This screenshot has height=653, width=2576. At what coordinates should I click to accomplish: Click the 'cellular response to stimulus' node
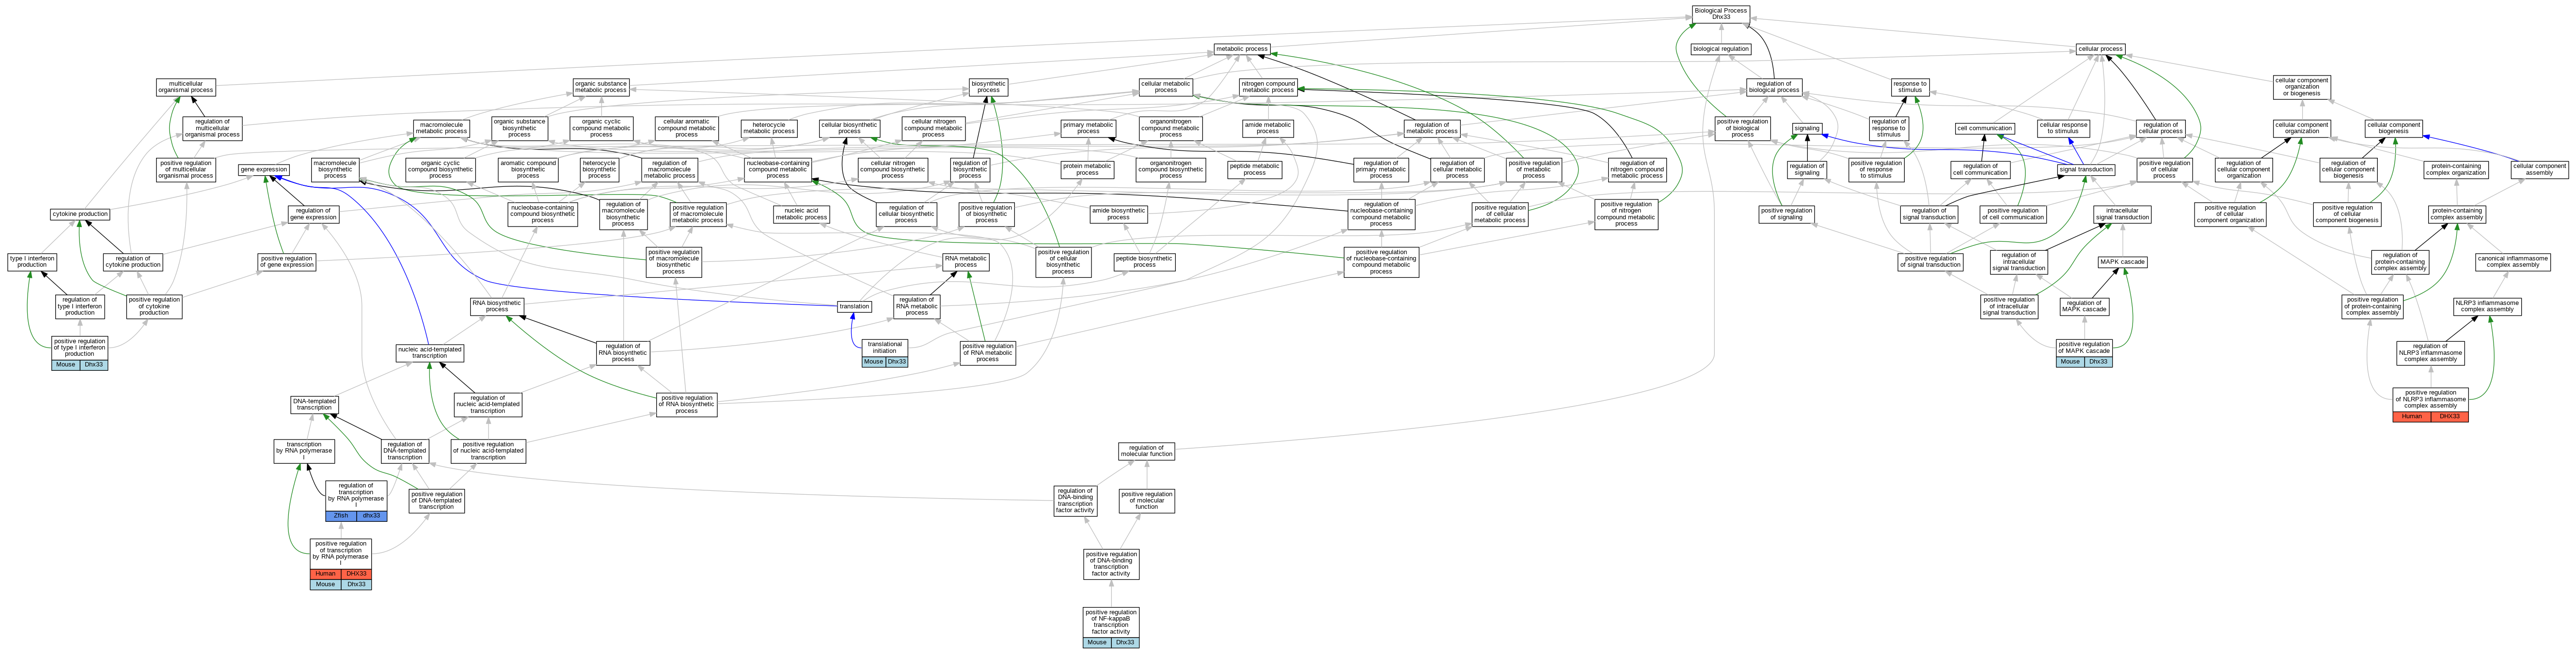[x=2064, y=128]
